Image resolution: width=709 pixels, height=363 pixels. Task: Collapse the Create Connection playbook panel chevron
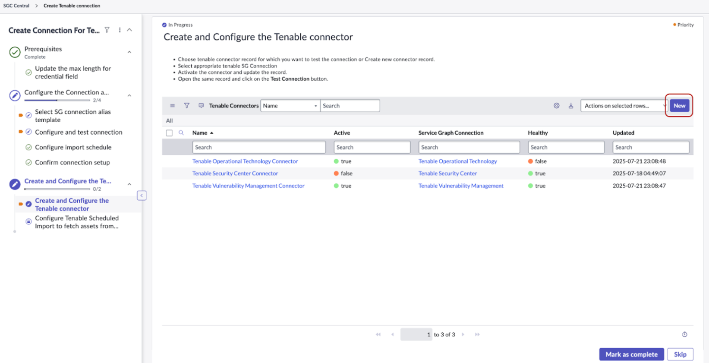(x=129, y=30)
